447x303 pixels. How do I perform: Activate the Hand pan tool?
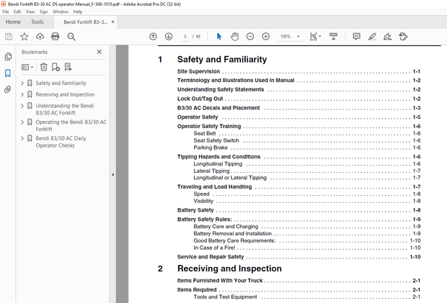(234, 37)
